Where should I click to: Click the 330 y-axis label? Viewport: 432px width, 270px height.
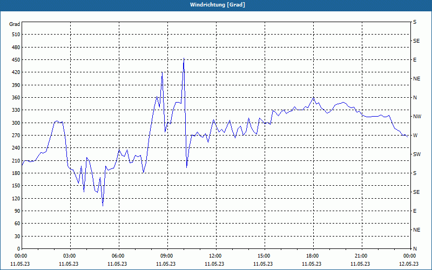16,110
